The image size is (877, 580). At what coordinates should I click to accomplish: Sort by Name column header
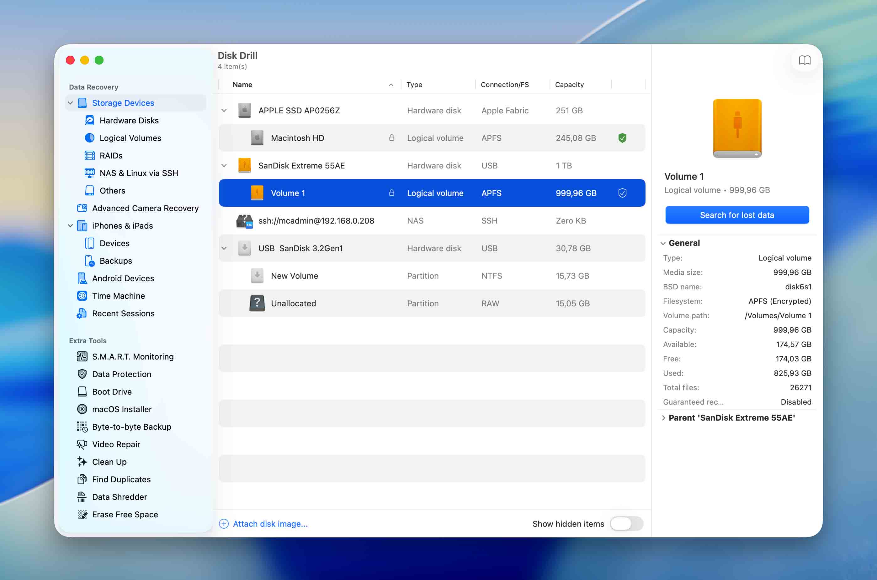point(310,85)
